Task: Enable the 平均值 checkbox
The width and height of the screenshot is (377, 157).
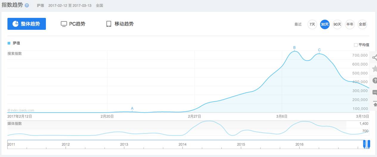Action: point(356,45)
